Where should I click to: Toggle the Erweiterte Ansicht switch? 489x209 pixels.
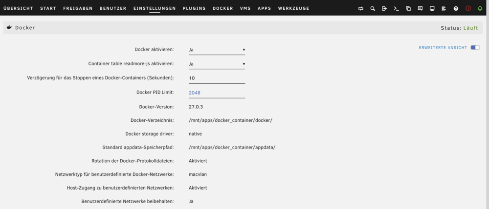(475, 48)
